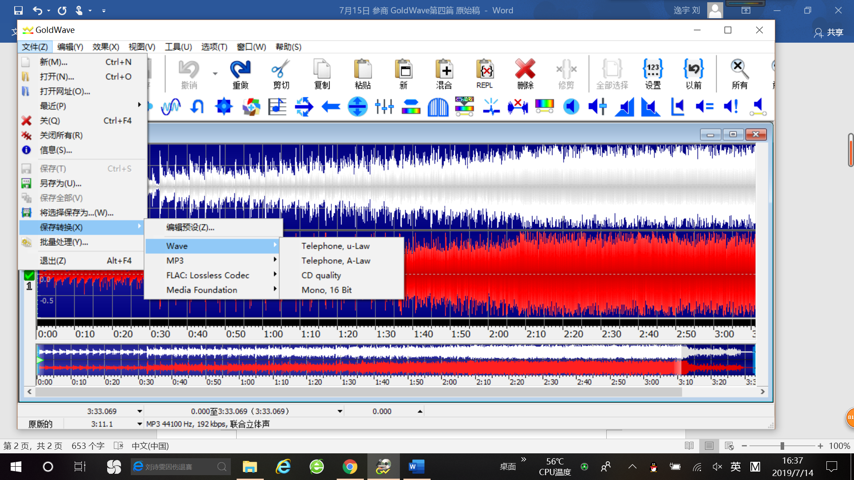Open the selection range dropdown arrow
The image size is (854, 480).
pyautogui.click(x=340, y=412)
